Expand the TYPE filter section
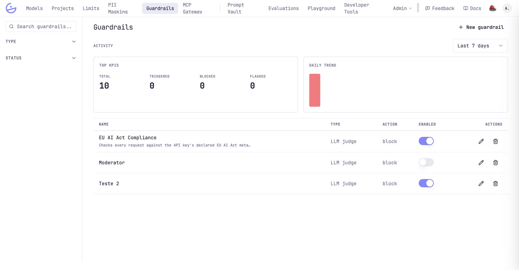Viewport: 519px width, 270px height. [x=41, y=42]
